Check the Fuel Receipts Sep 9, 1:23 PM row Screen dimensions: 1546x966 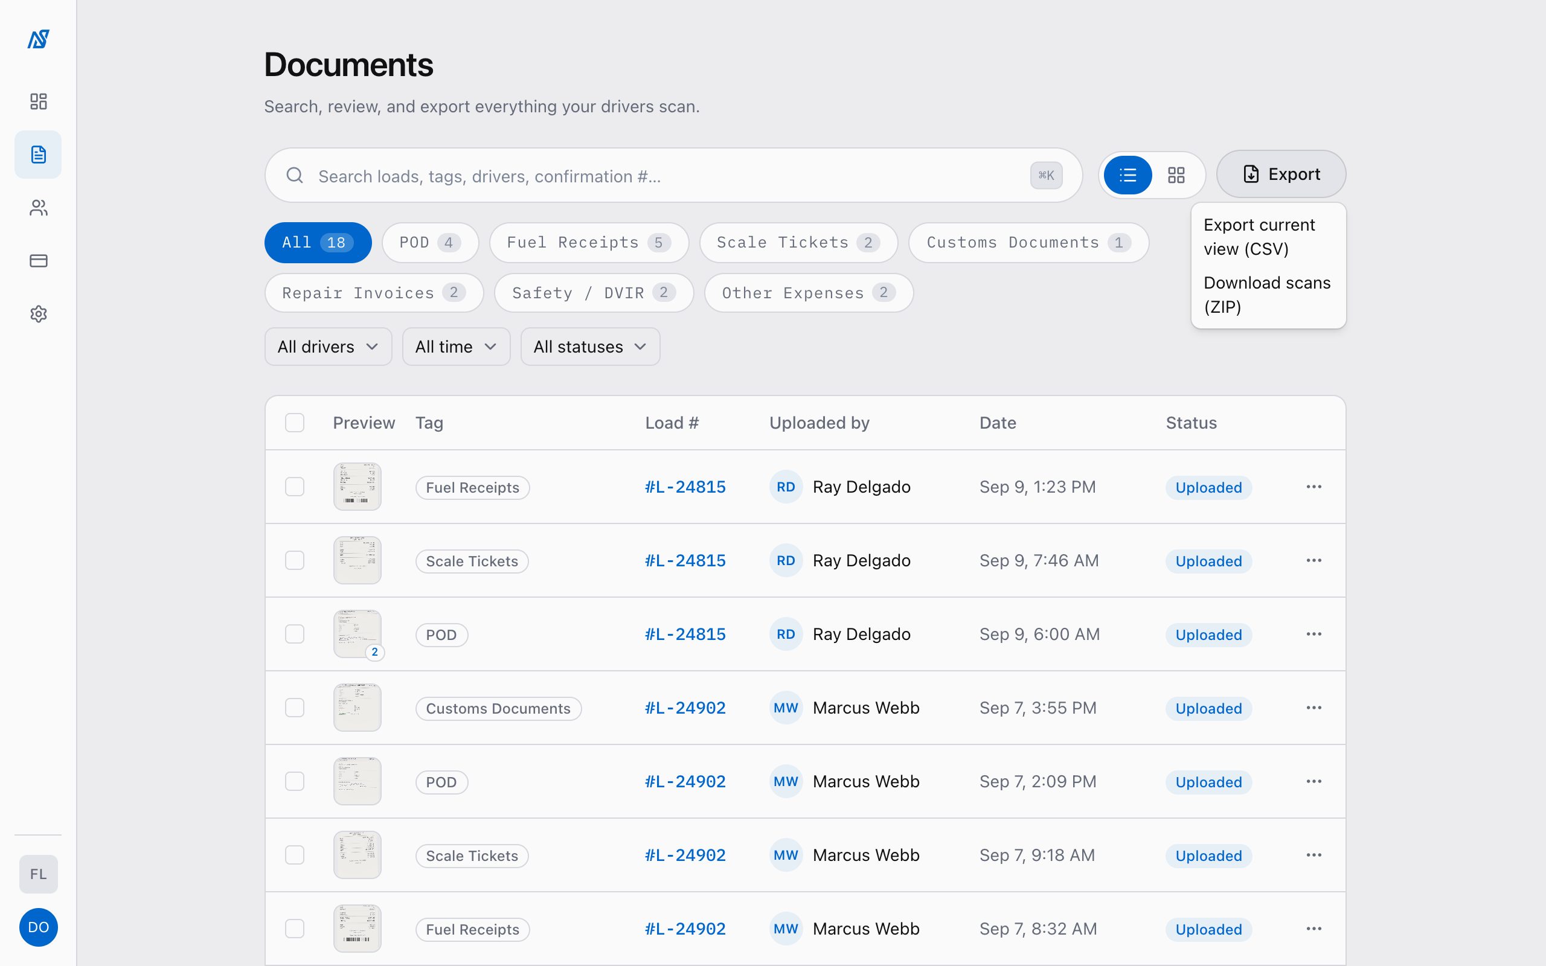pos(295,487)
